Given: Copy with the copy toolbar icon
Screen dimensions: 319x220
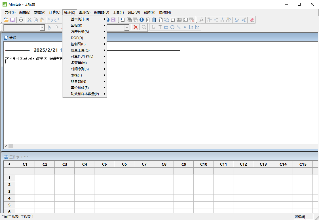Looking at the screenshot, I should pyautogui.click(x=36, y=20).
